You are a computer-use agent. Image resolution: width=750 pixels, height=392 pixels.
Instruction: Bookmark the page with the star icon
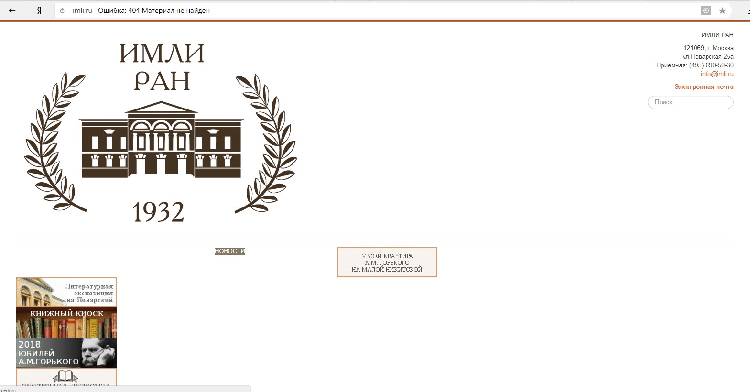[x=722, y=11]
